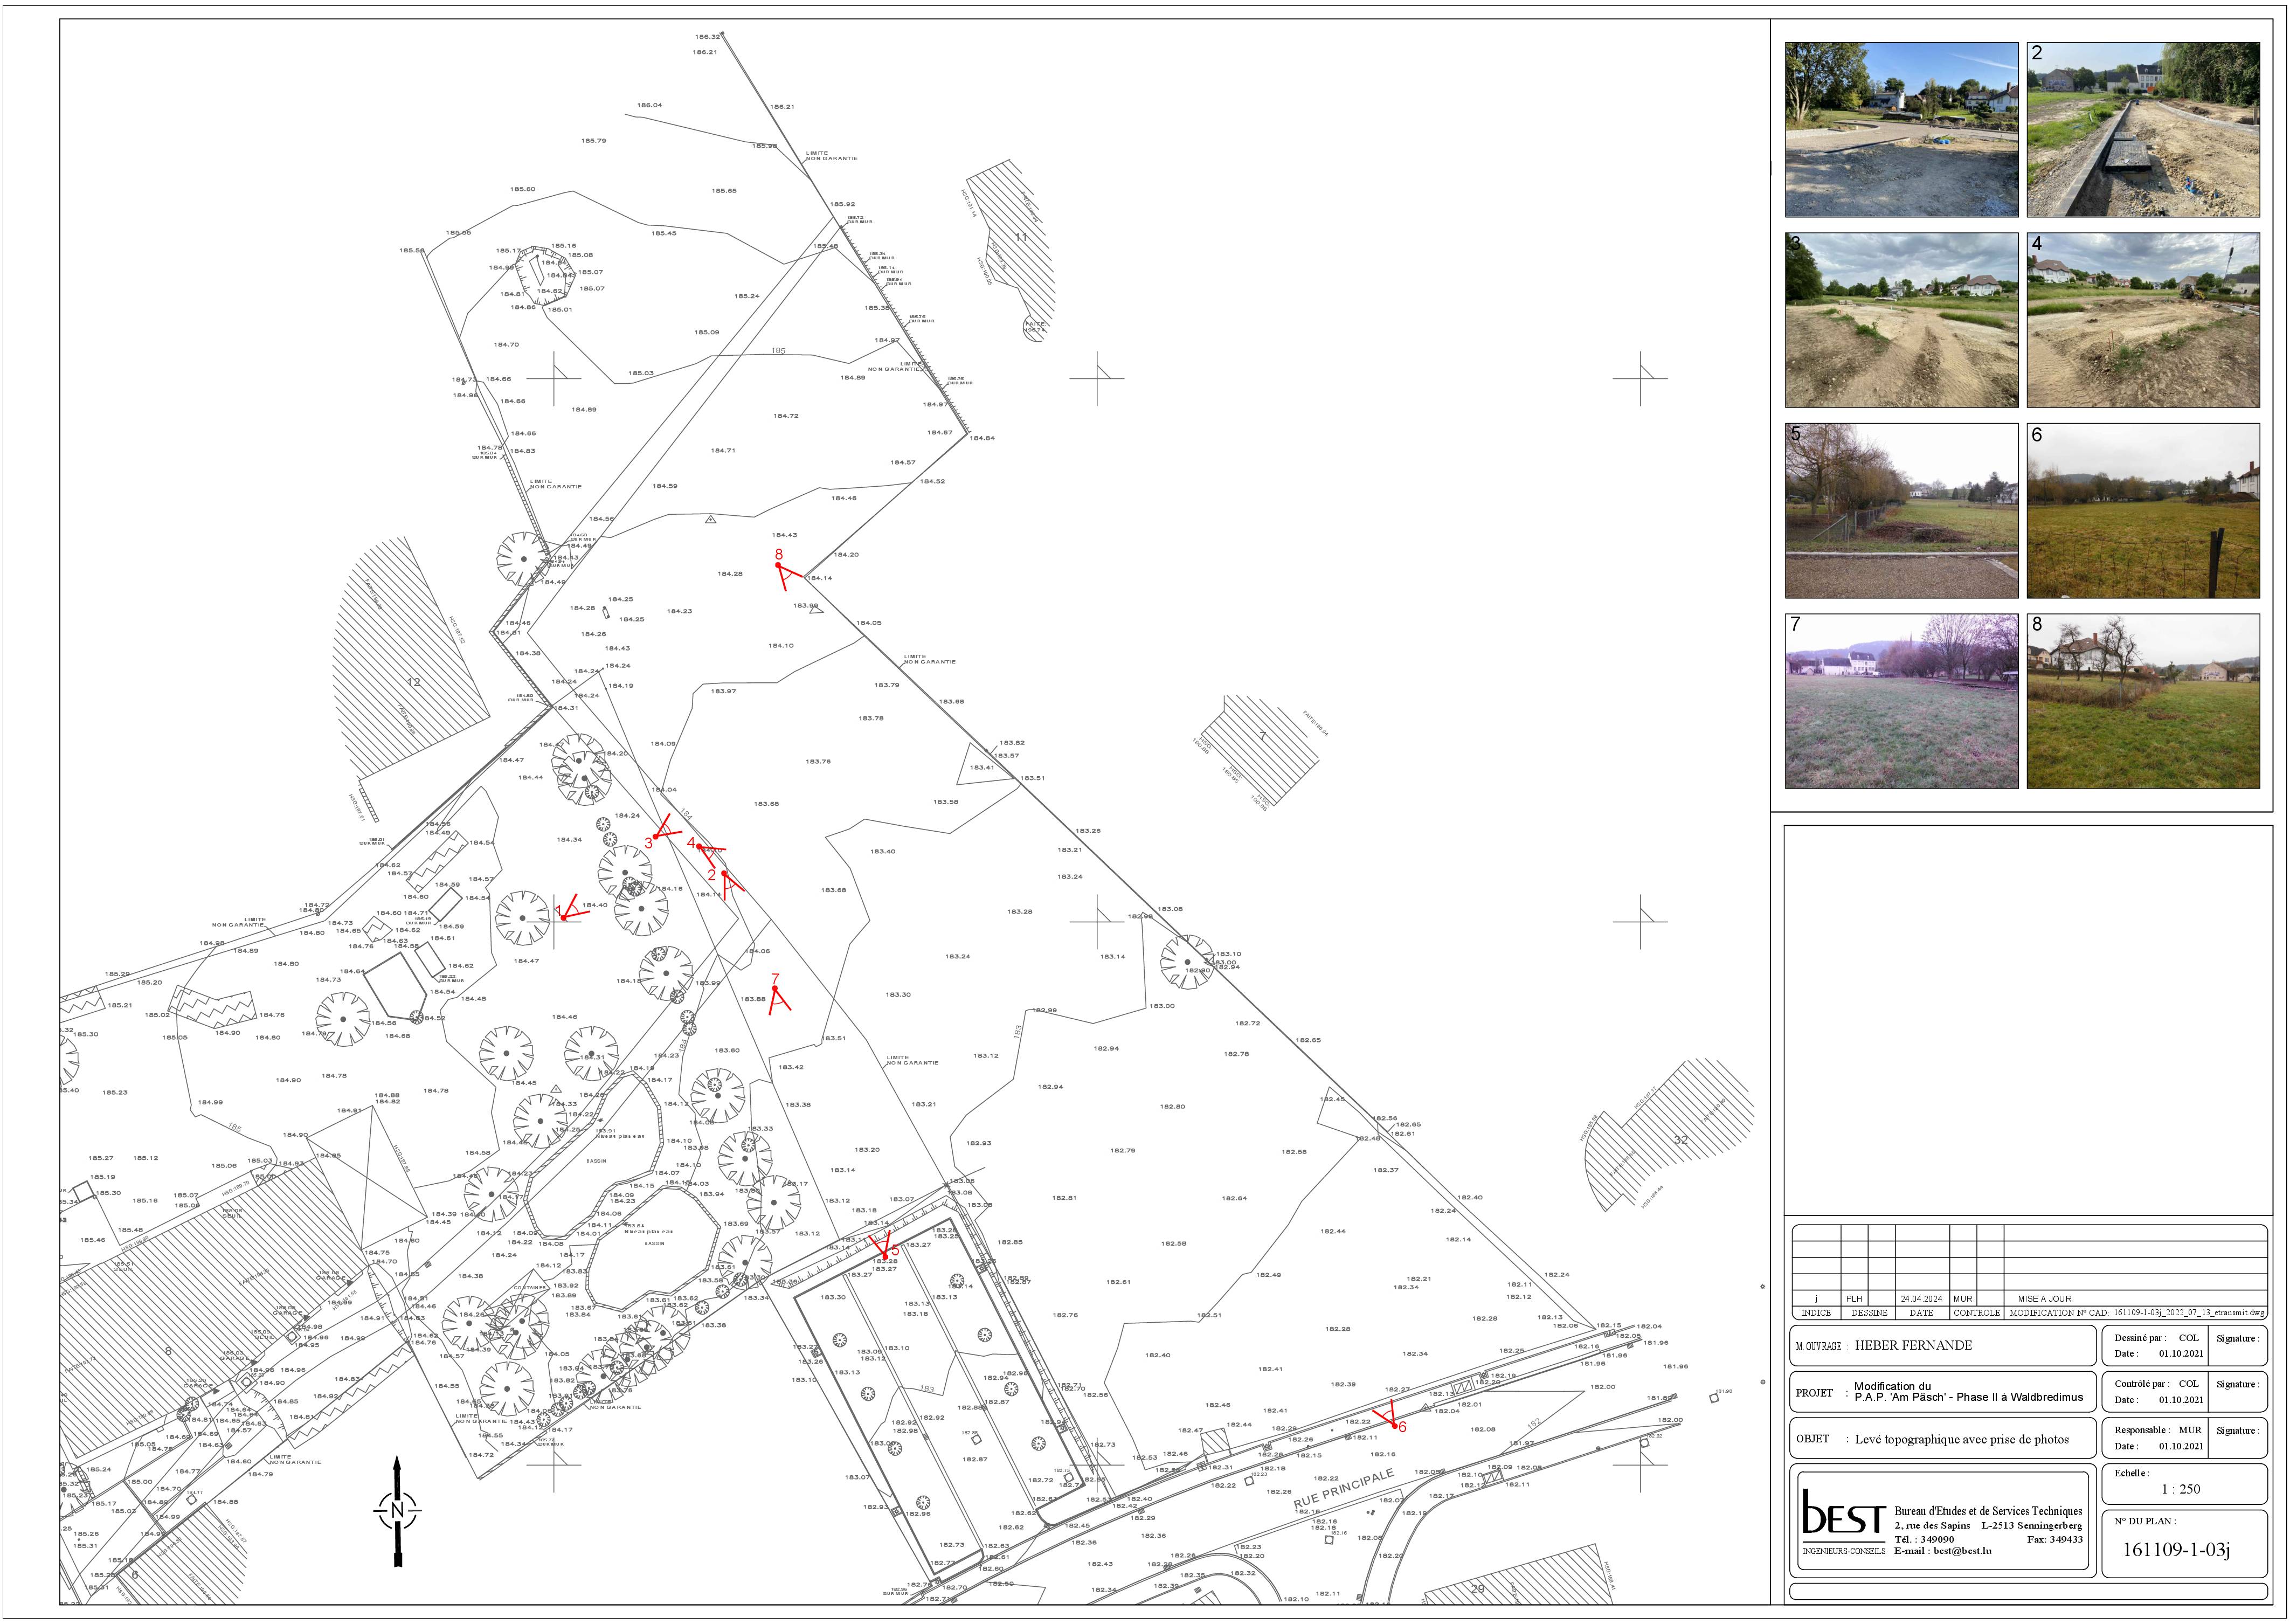Open photo thumbnail number 5
The width and height of the screenshot is (2290, 1624).
coord(1901,511)
